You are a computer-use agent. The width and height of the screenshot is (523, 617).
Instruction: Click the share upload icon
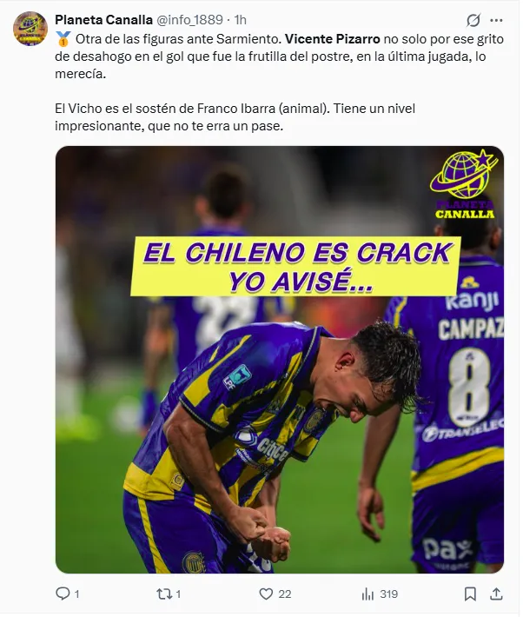[x=497, y=594]
